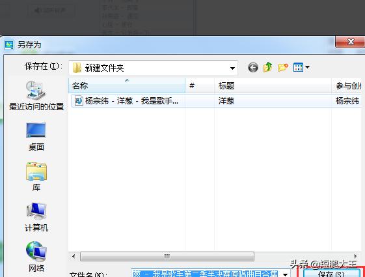The width and height of the screenshot is (365, 277).
Task: Click the scrollbar left arrow
Action: coord(74,257)
